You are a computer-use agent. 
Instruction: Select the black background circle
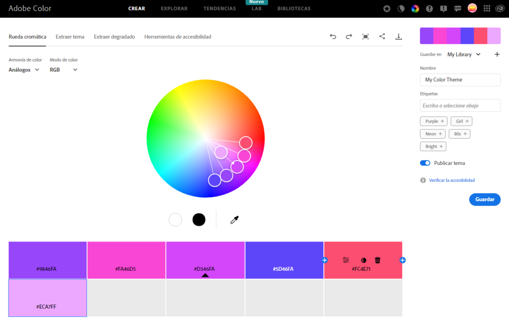click(x=199, y=220)
